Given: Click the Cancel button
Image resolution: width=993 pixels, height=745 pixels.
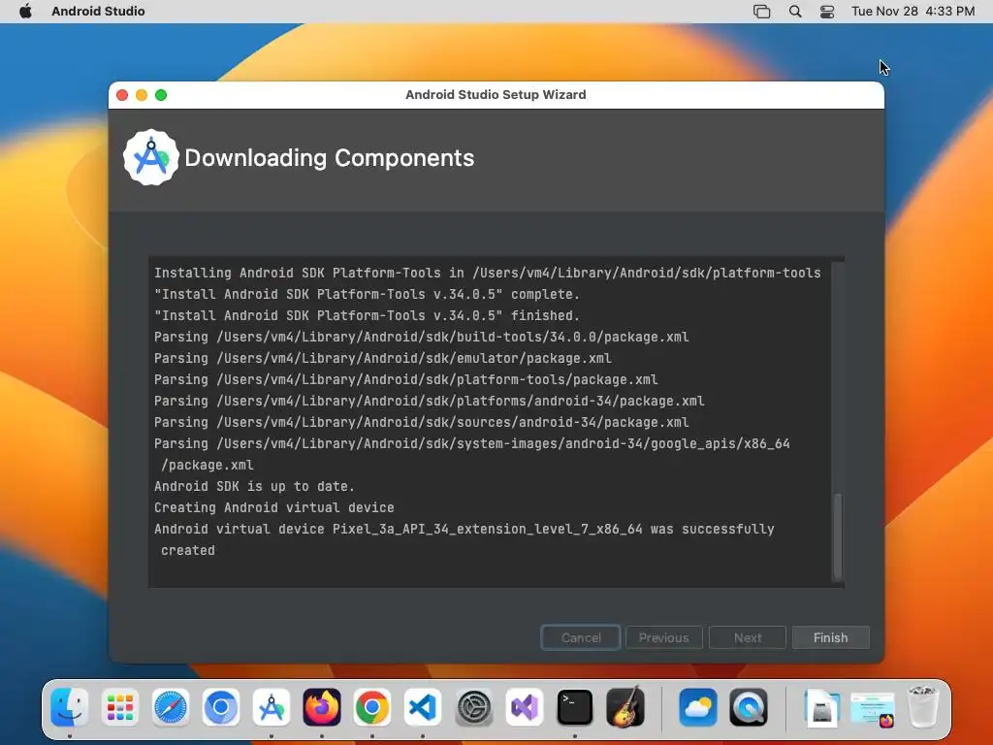Looking at the screenshot, I should tap(581, 637).
